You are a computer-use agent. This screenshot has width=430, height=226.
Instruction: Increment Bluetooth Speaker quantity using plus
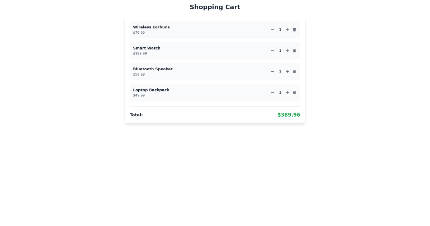[x=287, y=71]
